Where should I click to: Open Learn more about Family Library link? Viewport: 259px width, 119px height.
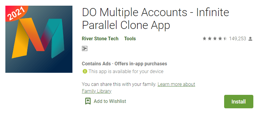(x=138, y=88)
